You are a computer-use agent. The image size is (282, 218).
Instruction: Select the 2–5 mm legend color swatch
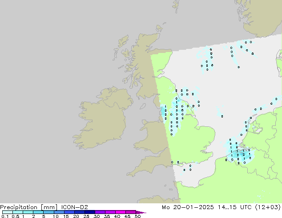pos(38,212)
